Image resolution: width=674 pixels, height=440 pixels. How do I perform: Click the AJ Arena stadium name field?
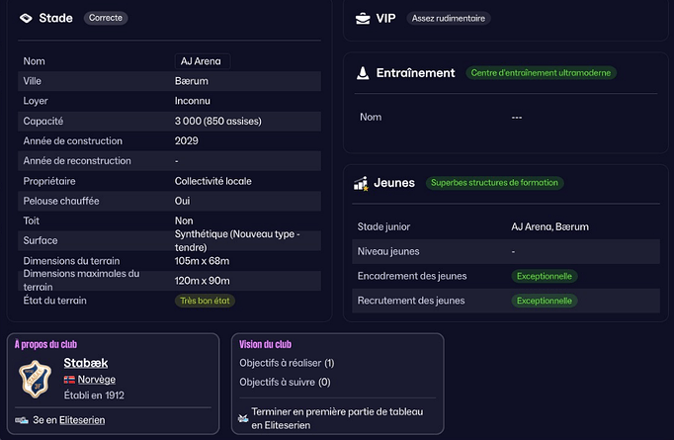(x=202, y=61)
